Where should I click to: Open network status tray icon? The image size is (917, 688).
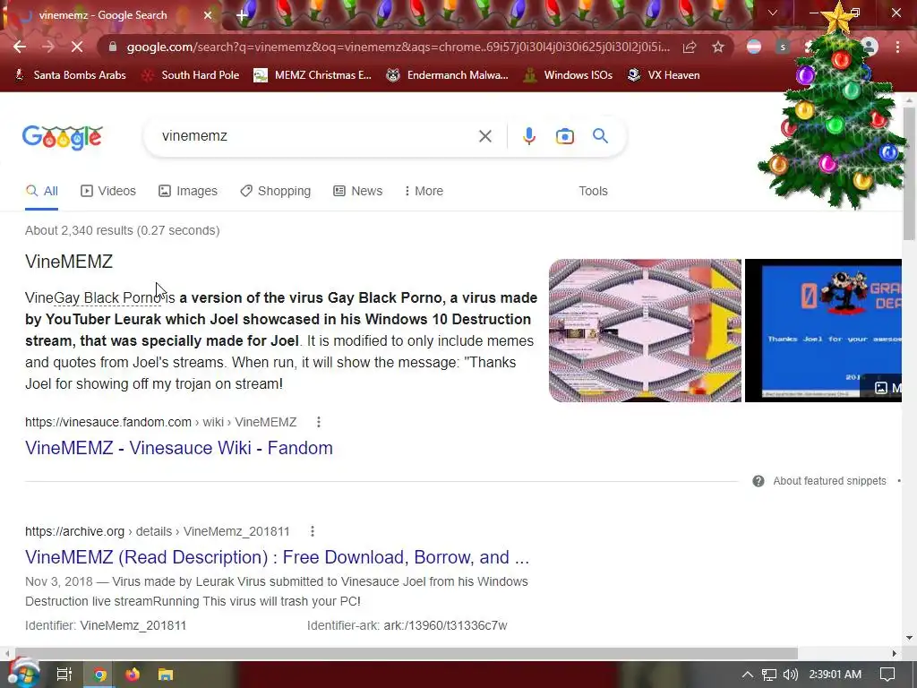click(x=769, y=675)
